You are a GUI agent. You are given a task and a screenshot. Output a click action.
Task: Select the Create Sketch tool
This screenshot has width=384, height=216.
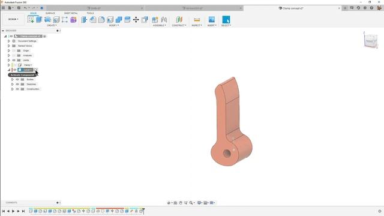pos(31,20)
